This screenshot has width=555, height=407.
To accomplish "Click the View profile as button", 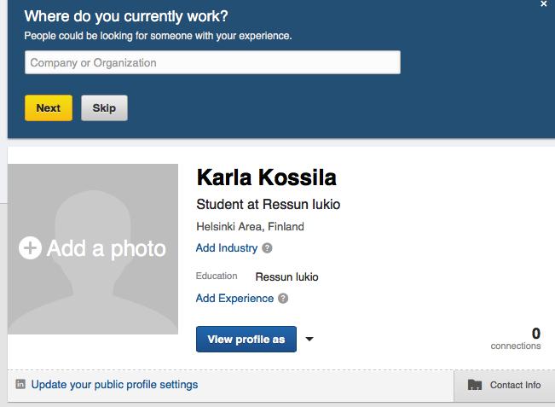I will pos(246,339).
